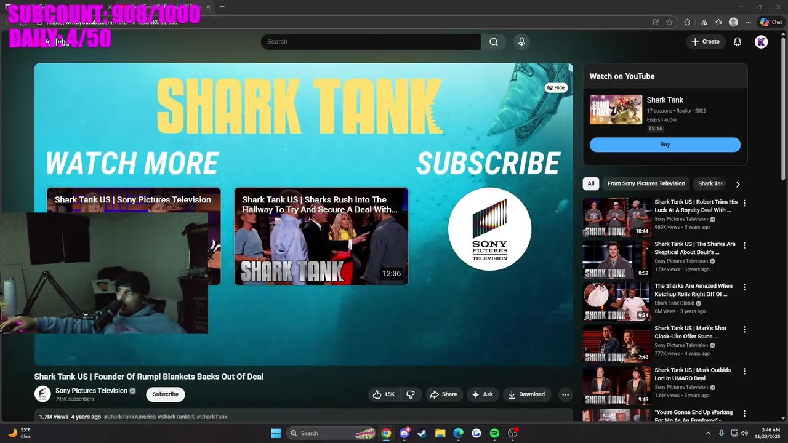The width and height of the screenshot is (788, 443).
Task: Click the #SharkTankUS hashtag
Action: [176, 417]
